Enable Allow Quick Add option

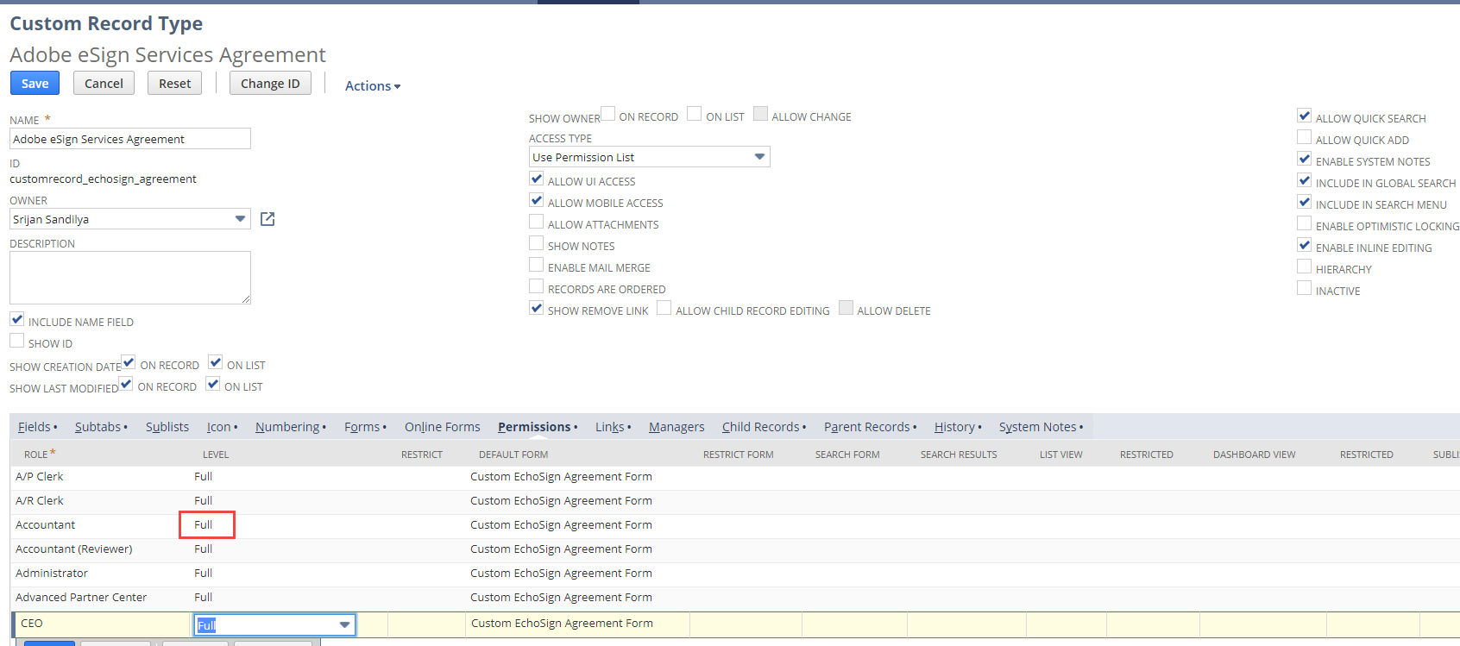click(1305, 138)
